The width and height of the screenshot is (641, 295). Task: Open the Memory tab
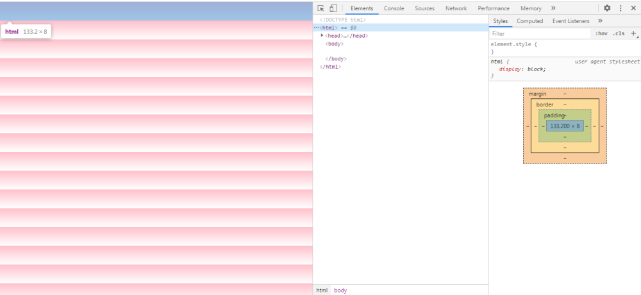click(x=531, y=8)
